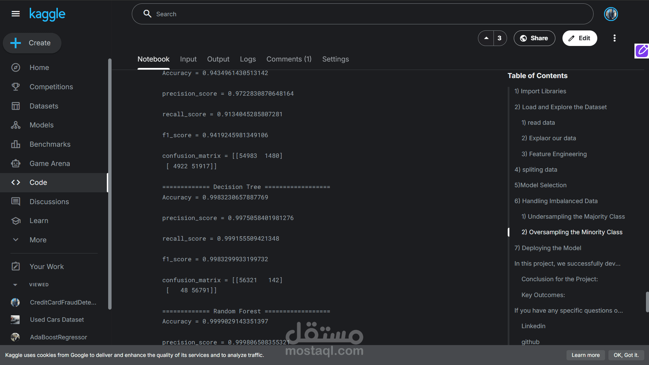The height and width of the screenshot is (365, 649).
Task: Collapse the Viewed list arrow
Action: point(15,285)
